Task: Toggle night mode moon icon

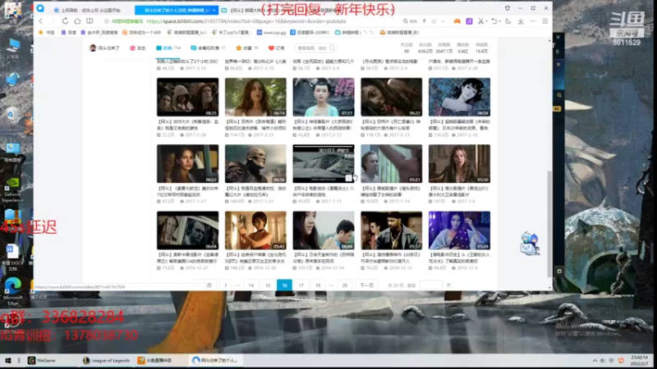Action: 508,21
